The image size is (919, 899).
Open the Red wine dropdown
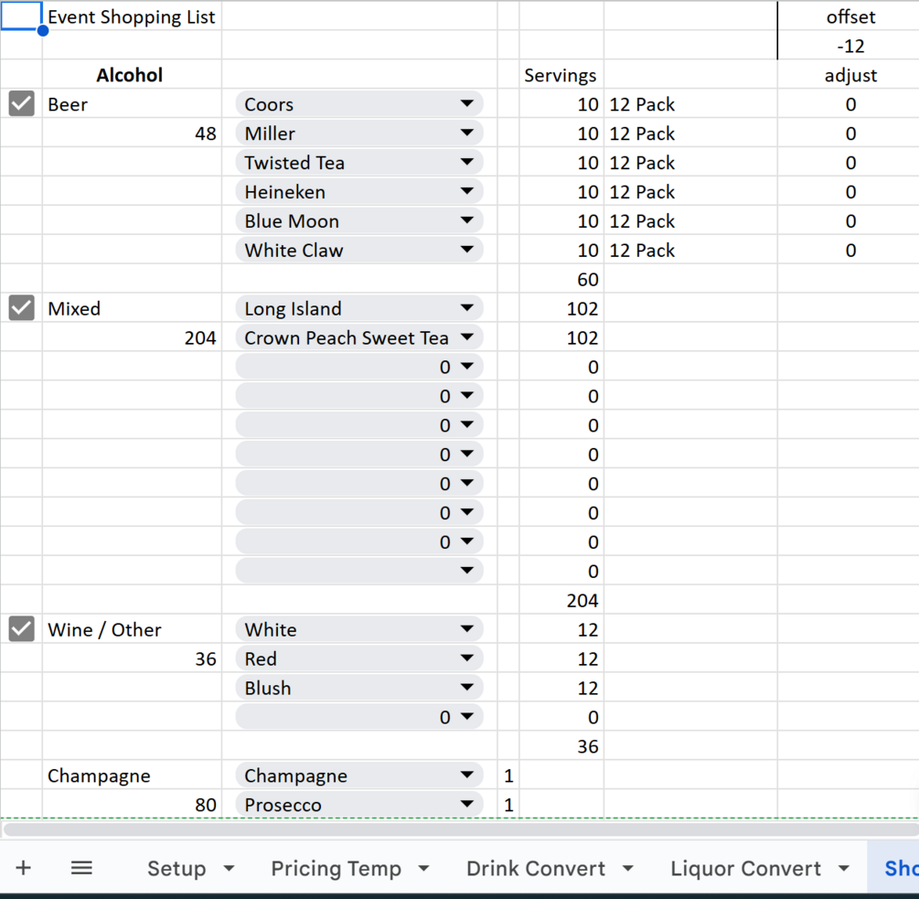point(359,658)
